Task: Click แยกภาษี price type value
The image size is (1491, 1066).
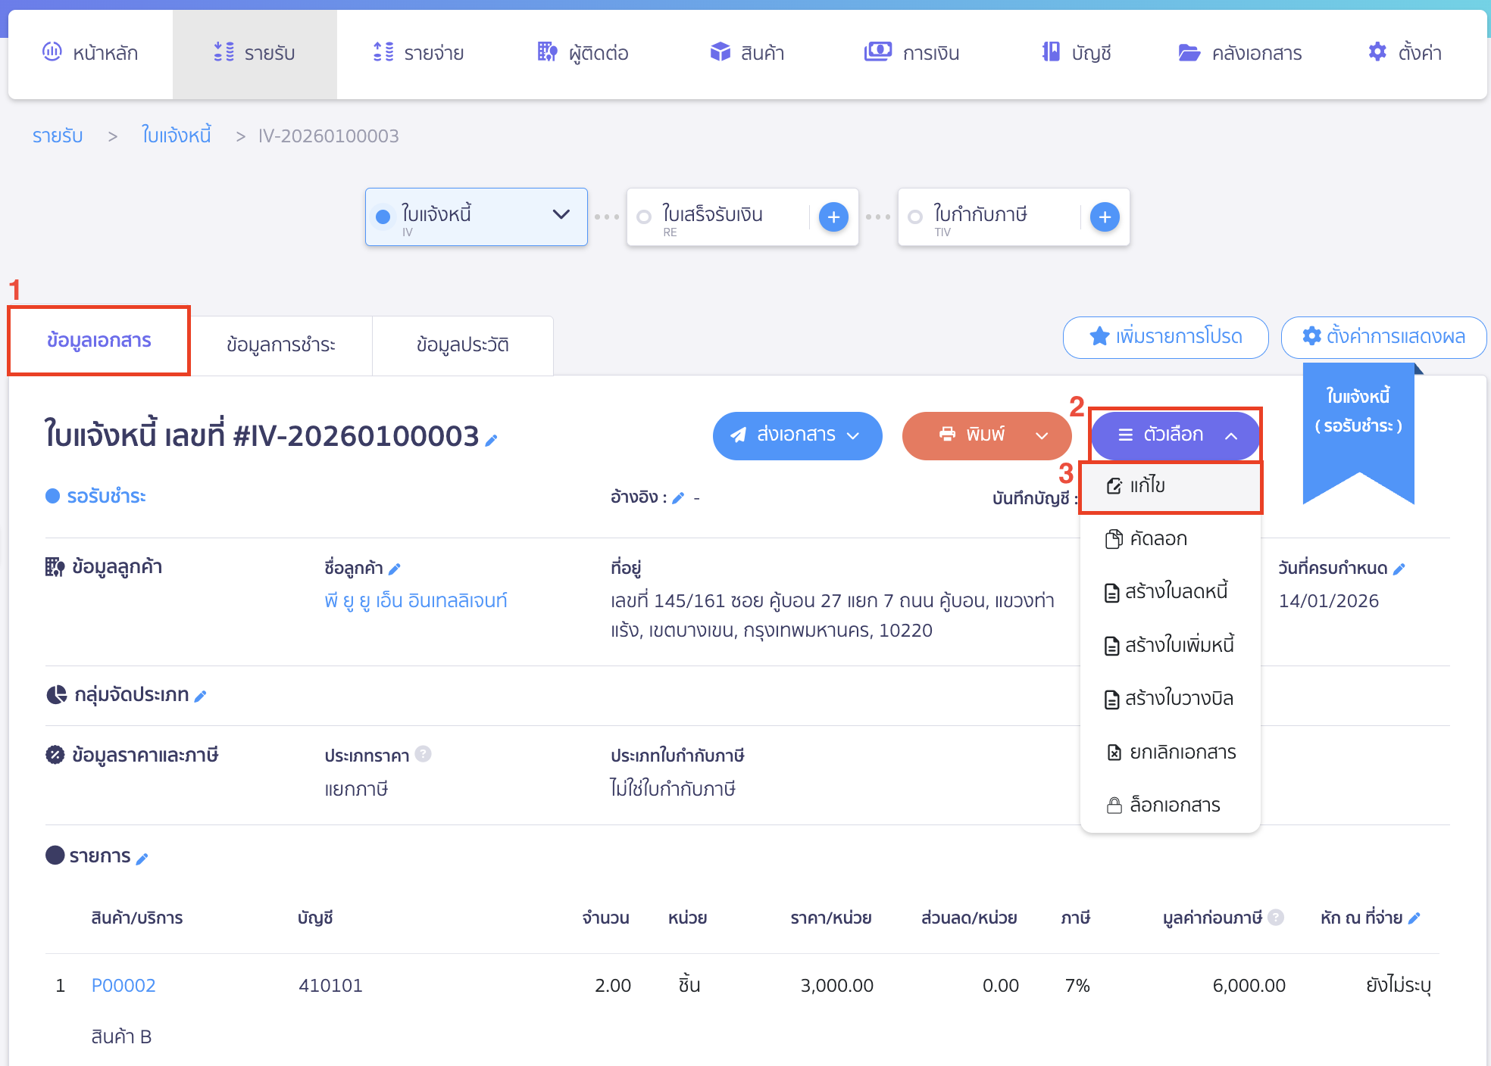Action: point(356,790)
